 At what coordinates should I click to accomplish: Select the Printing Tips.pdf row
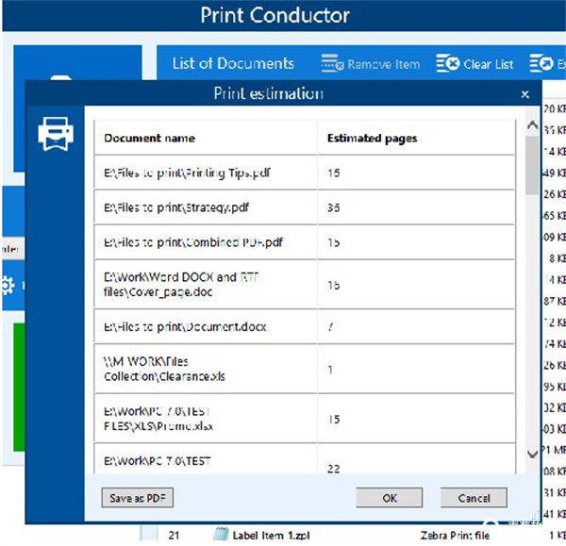pyautogui.click(x=205, y=174)
